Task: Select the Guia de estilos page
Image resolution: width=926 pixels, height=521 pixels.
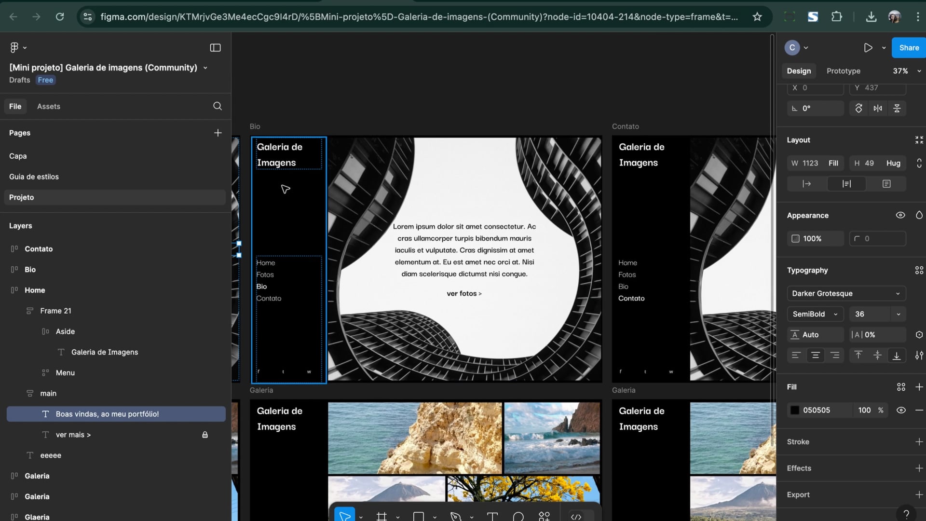Action: pos(34,177)
